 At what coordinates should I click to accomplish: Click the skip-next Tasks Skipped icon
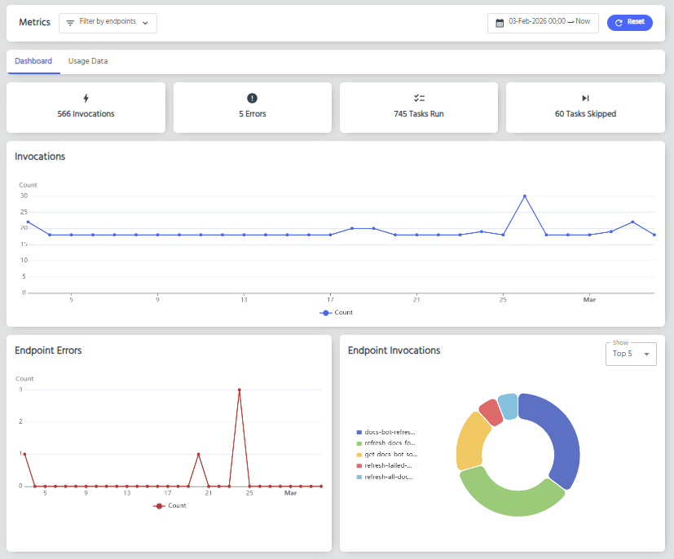(x=585, y=98)
